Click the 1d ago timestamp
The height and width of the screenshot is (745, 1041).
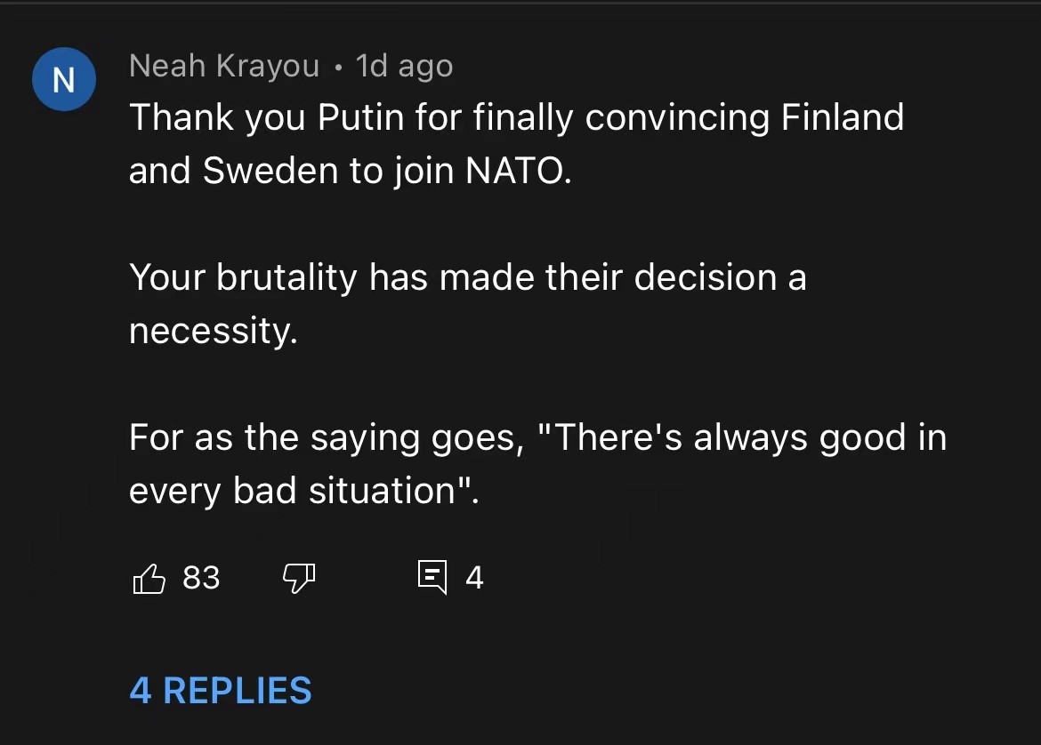point(404,66)
